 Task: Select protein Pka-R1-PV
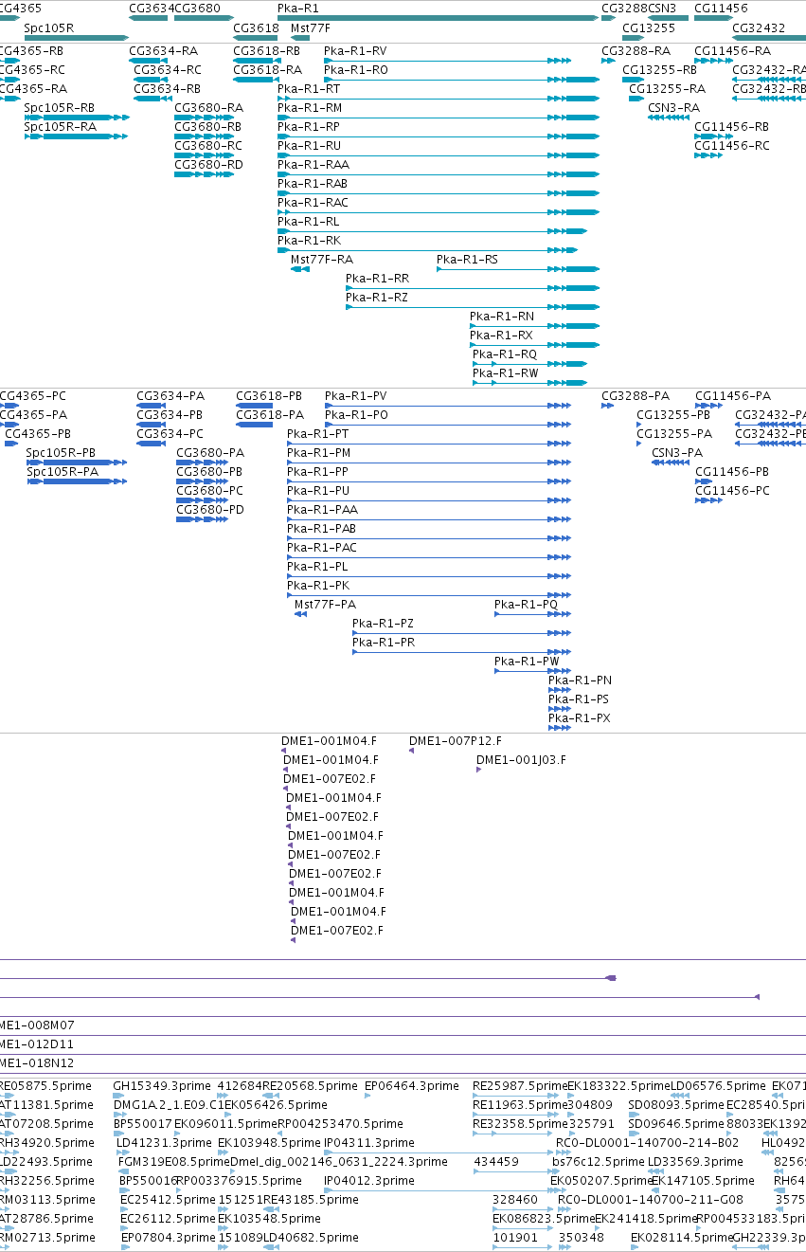pyautogui.click(x=356, y=395)
